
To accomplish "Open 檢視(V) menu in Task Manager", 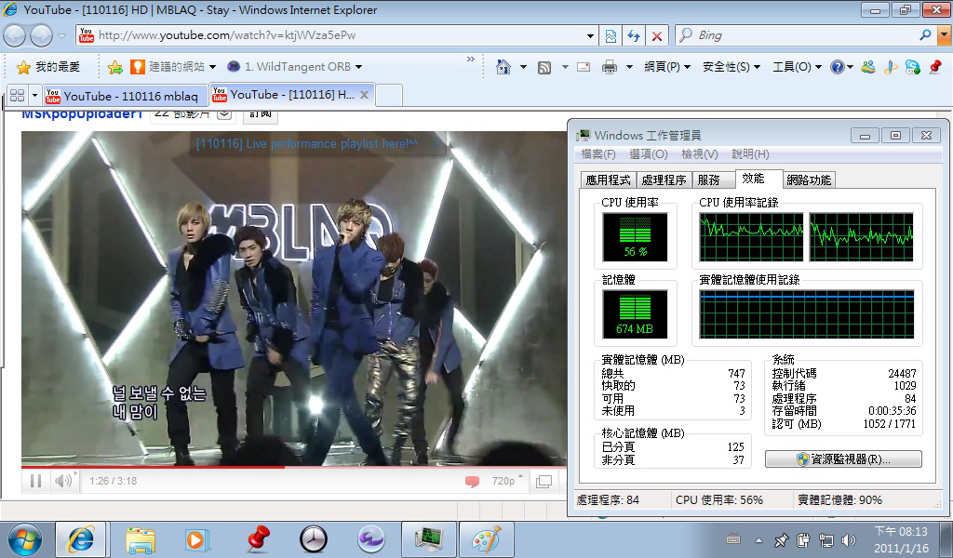I will pos(700,154).
